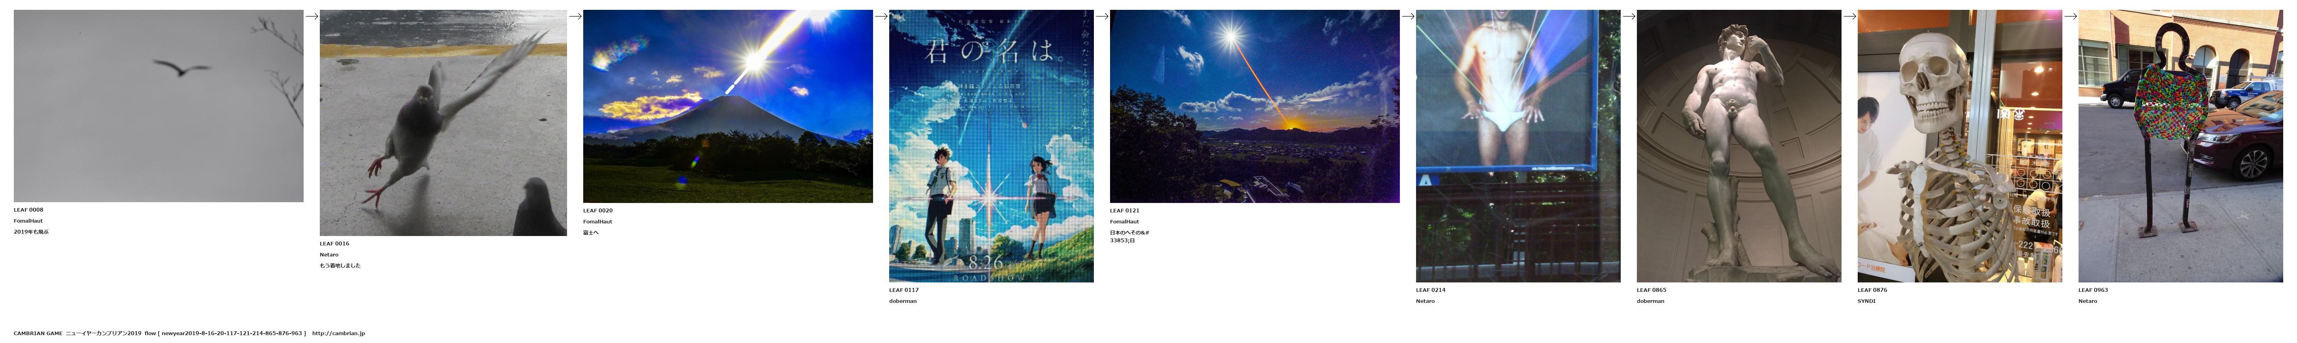The height and width of the screenshot is (343, 2297).
Task: Click the arrow before the movie poster
Action: click(881, 16)
